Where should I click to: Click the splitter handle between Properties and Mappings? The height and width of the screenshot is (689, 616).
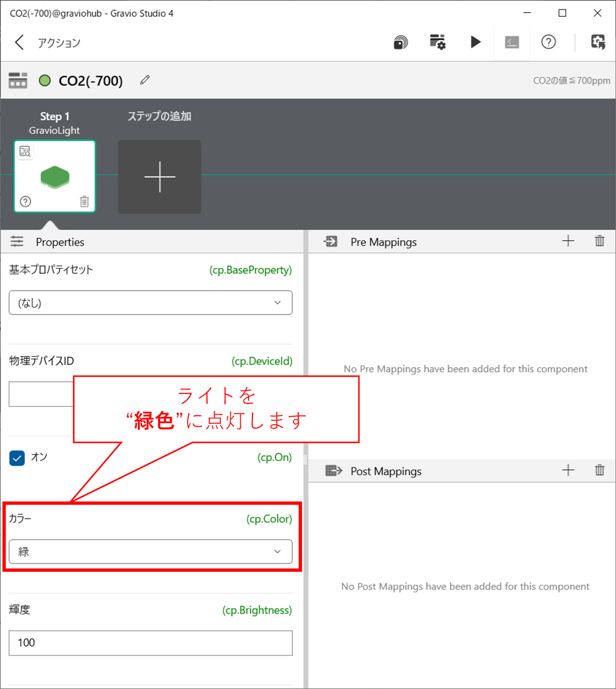point(306,460)
